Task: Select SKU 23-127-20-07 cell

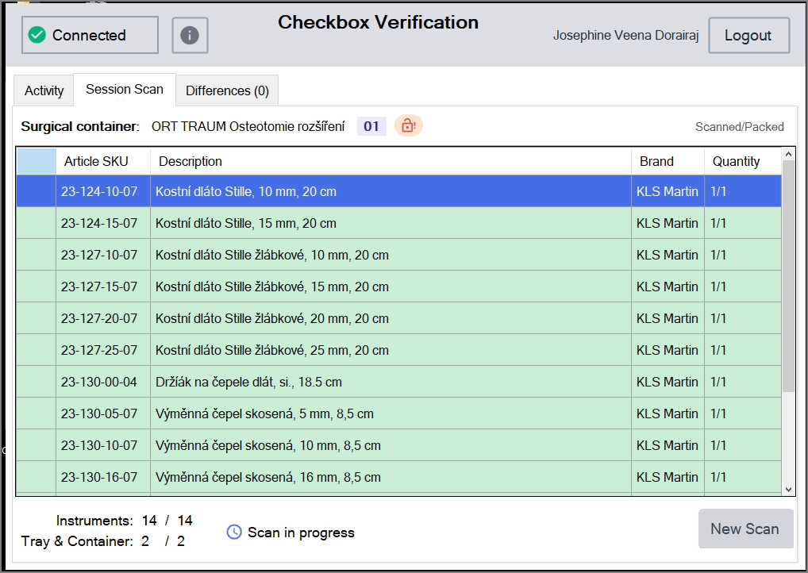Action: tap(103, 318)
